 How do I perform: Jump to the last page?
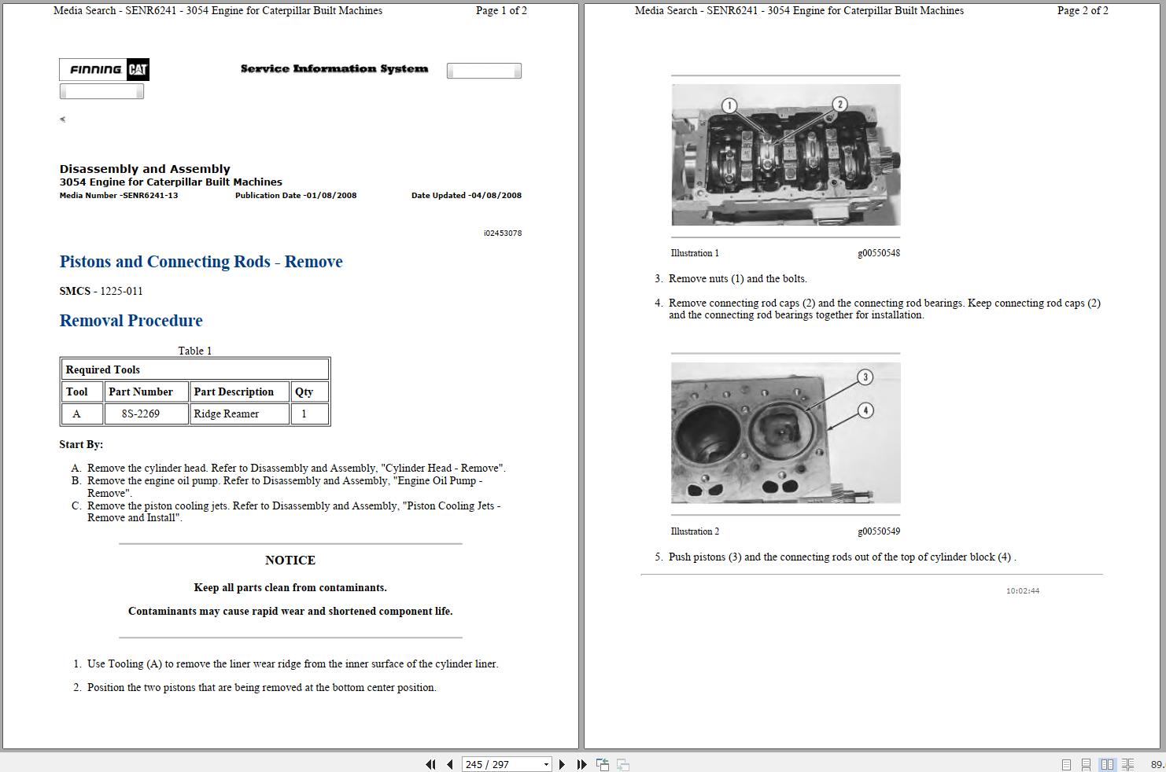pos(581,764)
